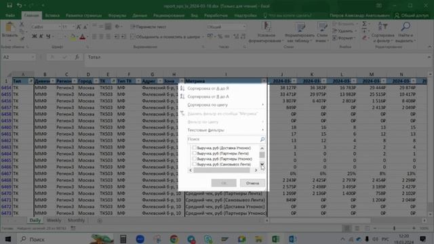This screenshot has width=434, height=244.
Task: Click the fill color bucket icon
Action: point(73,37)
